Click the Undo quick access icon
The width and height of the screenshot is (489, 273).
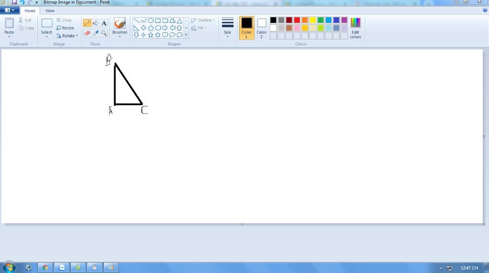click(22, 2)
